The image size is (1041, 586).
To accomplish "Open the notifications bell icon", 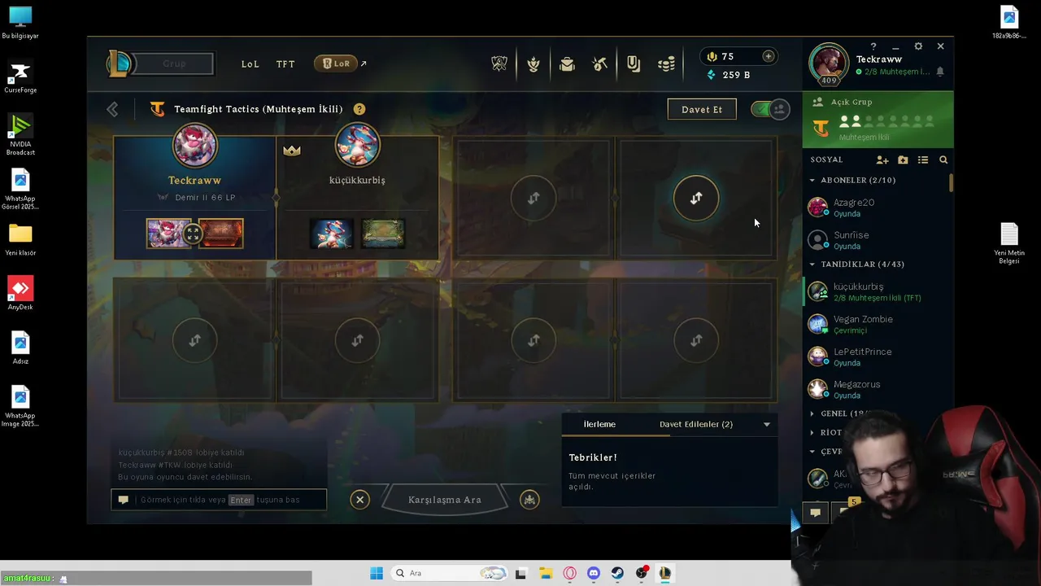I will (940, 72).
